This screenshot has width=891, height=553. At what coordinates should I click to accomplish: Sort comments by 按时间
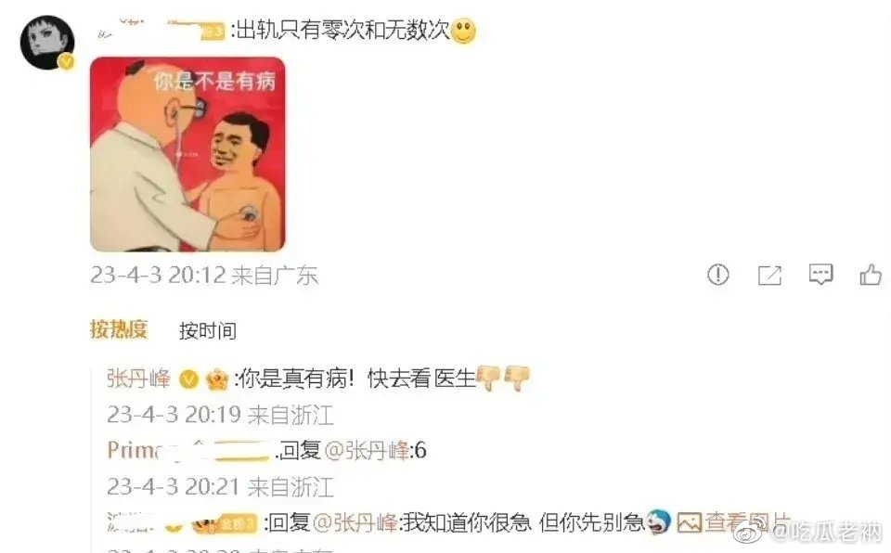click(208, 330)
